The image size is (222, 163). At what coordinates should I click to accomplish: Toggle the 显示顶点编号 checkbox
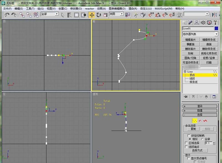pyautogui.click(x=189, y=159)
